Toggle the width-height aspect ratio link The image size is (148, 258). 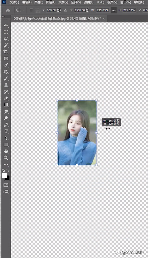click(x=114, y=10)
